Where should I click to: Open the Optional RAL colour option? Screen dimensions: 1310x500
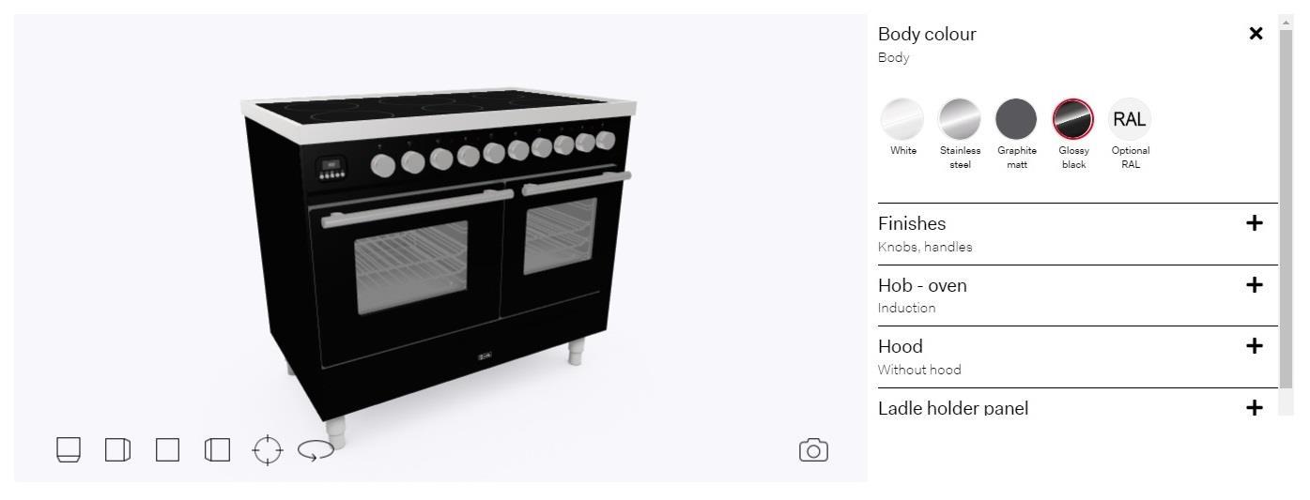[1130, 120]
